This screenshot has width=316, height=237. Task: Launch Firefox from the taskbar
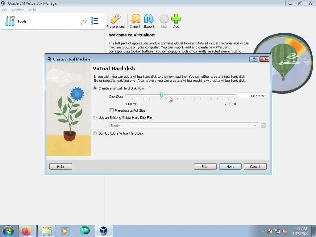point(27,231)
